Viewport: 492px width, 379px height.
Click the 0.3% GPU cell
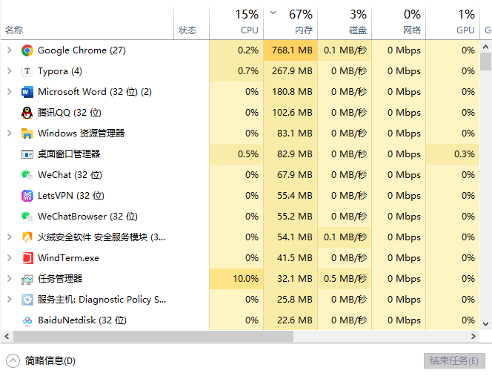[453, 154]
